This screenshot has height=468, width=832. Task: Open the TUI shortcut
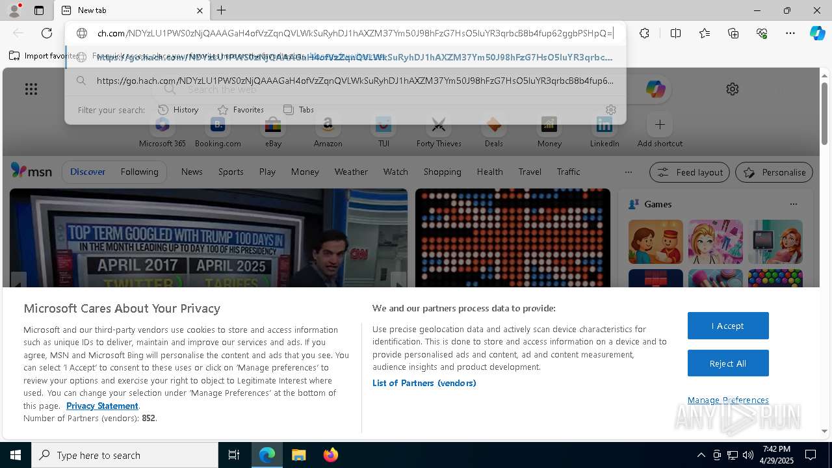point(383,132)
